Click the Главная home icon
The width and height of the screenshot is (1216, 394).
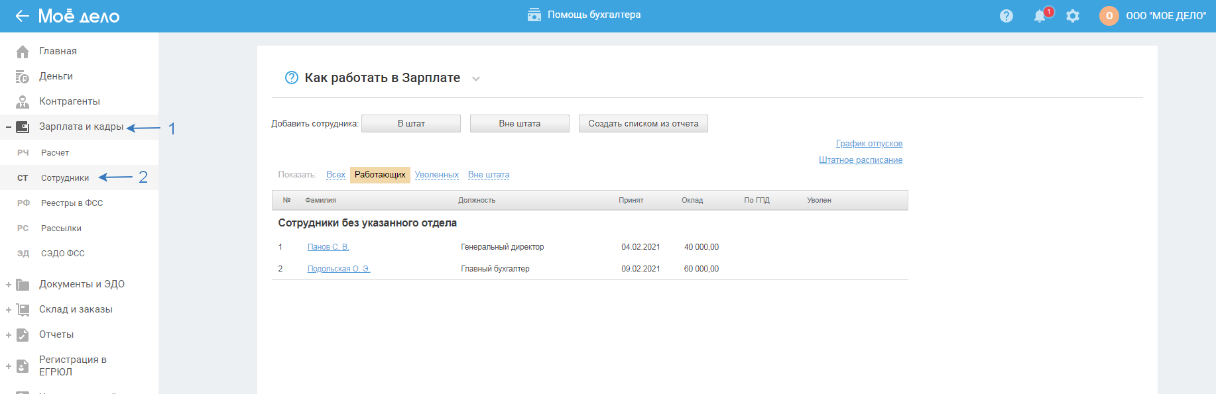tap(23, 52)
